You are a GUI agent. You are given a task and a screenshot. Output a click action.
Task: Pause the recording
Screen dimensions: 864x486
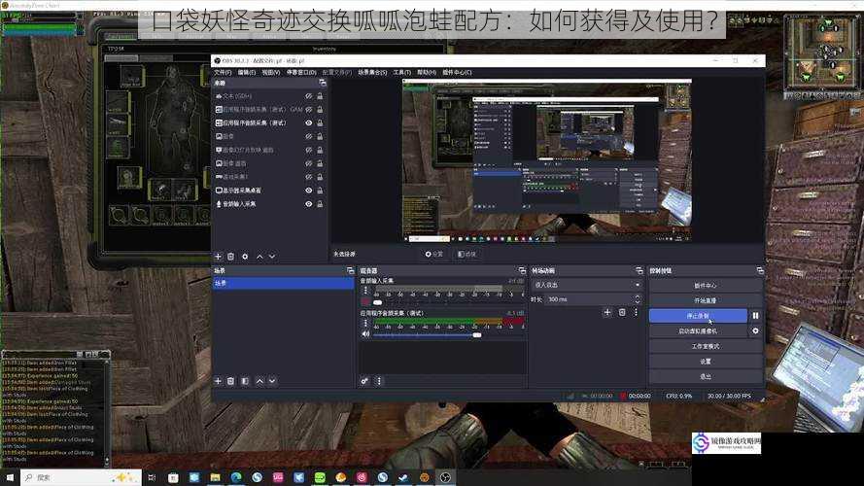pos(755,316)
